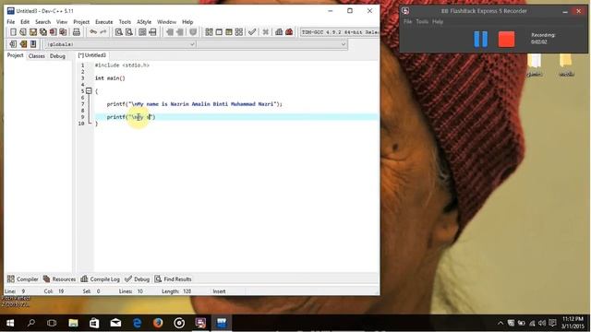Open Replace from the toolbar icon
This screenshot has width=591, height=332.
(129, 32)
